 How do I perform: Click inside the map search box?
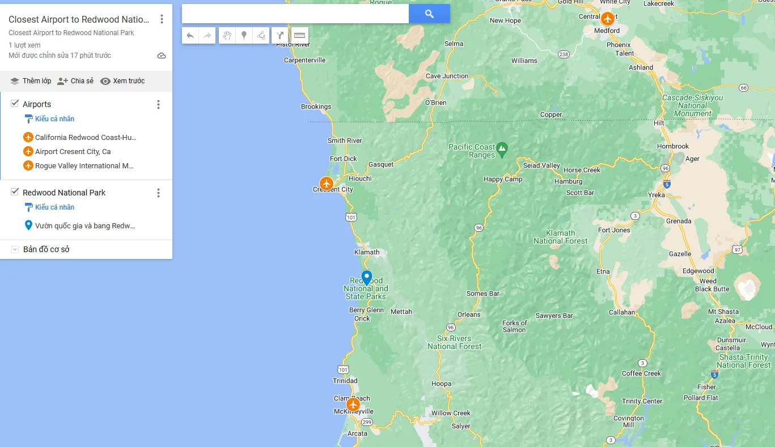[295, 14]
